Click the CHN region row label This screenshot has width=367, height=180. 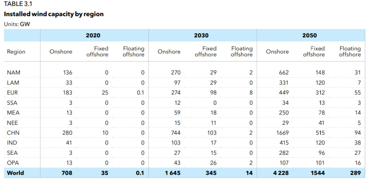[13, 133]
